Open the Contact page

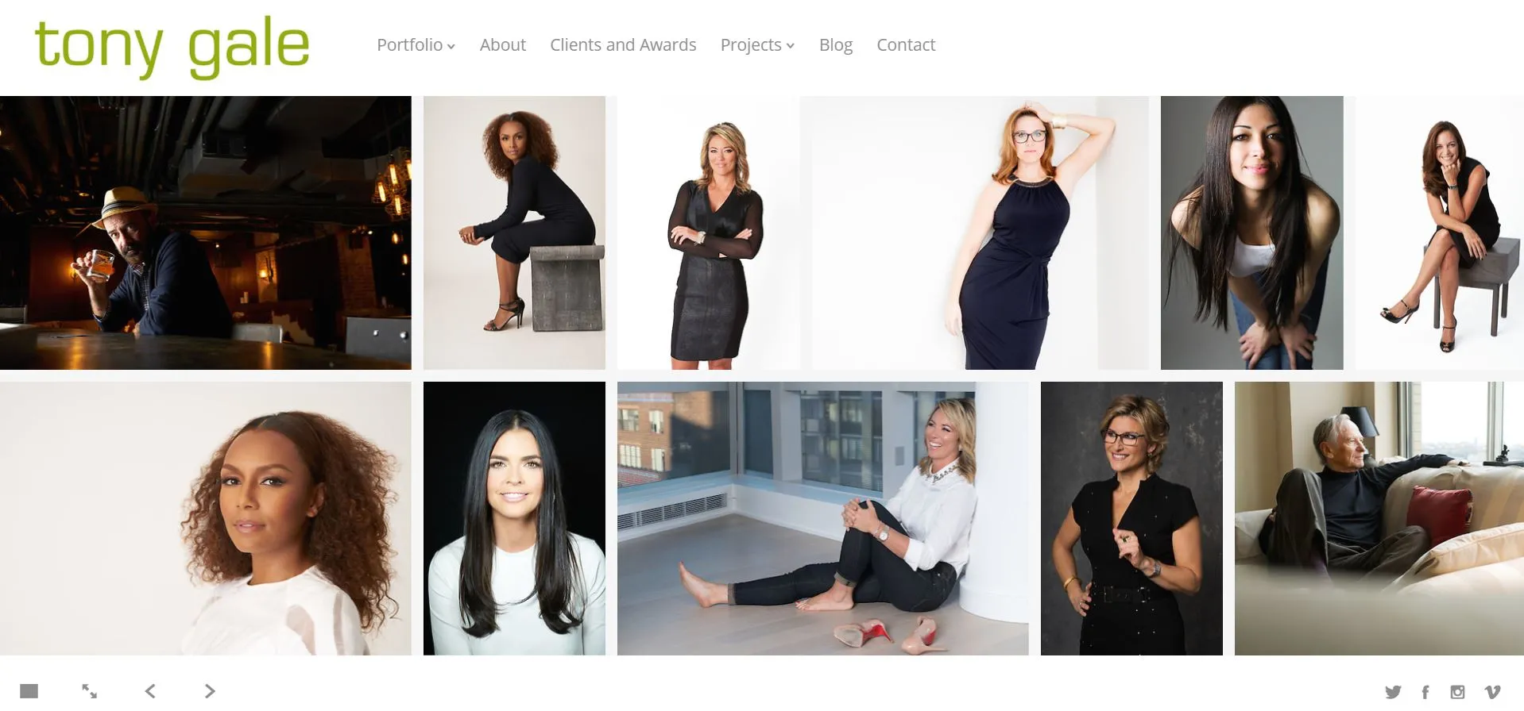(906, 45)
